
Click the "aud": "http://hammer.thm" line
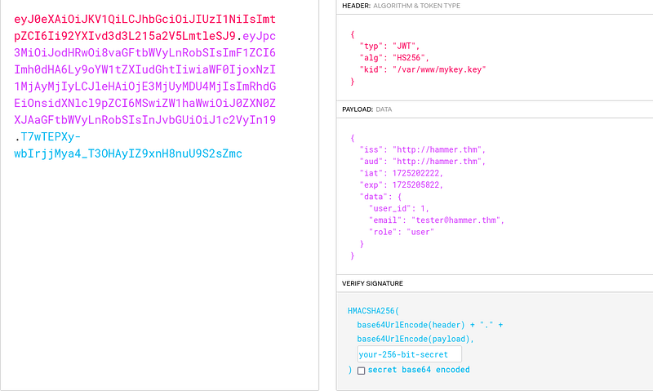click(x=422, y=161)
